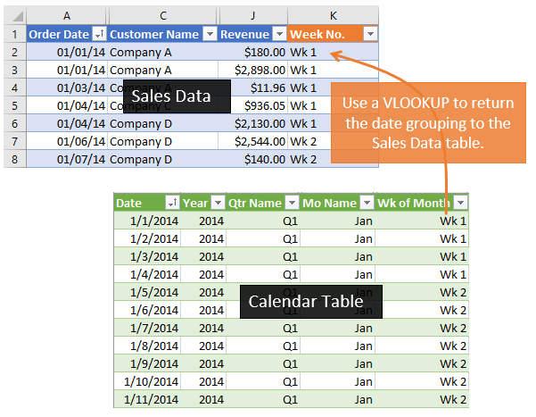
Task: Open the Qtr Name filter dropdown
Action: [x=290, y=203]
